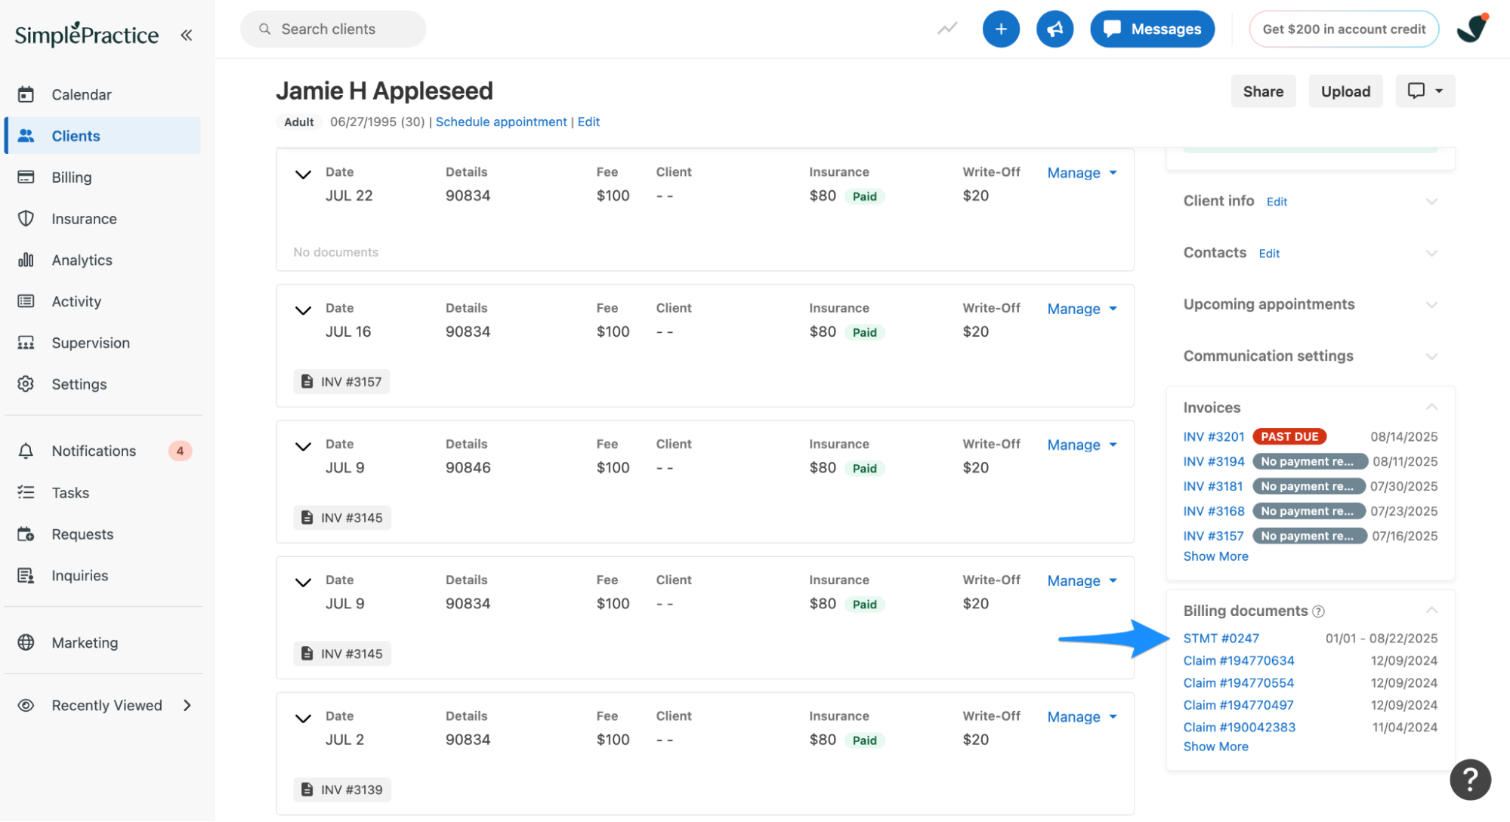Screen dimensions: 1510x822
Task: Click the Search clients field
Action: (333, 29)
